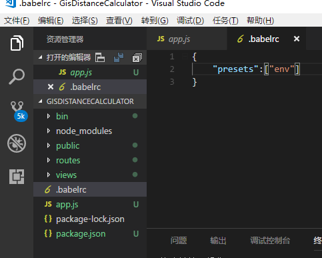Click the braces icon beside package-lock.json
Screen dimensions: 322x258
pos(48,219)
